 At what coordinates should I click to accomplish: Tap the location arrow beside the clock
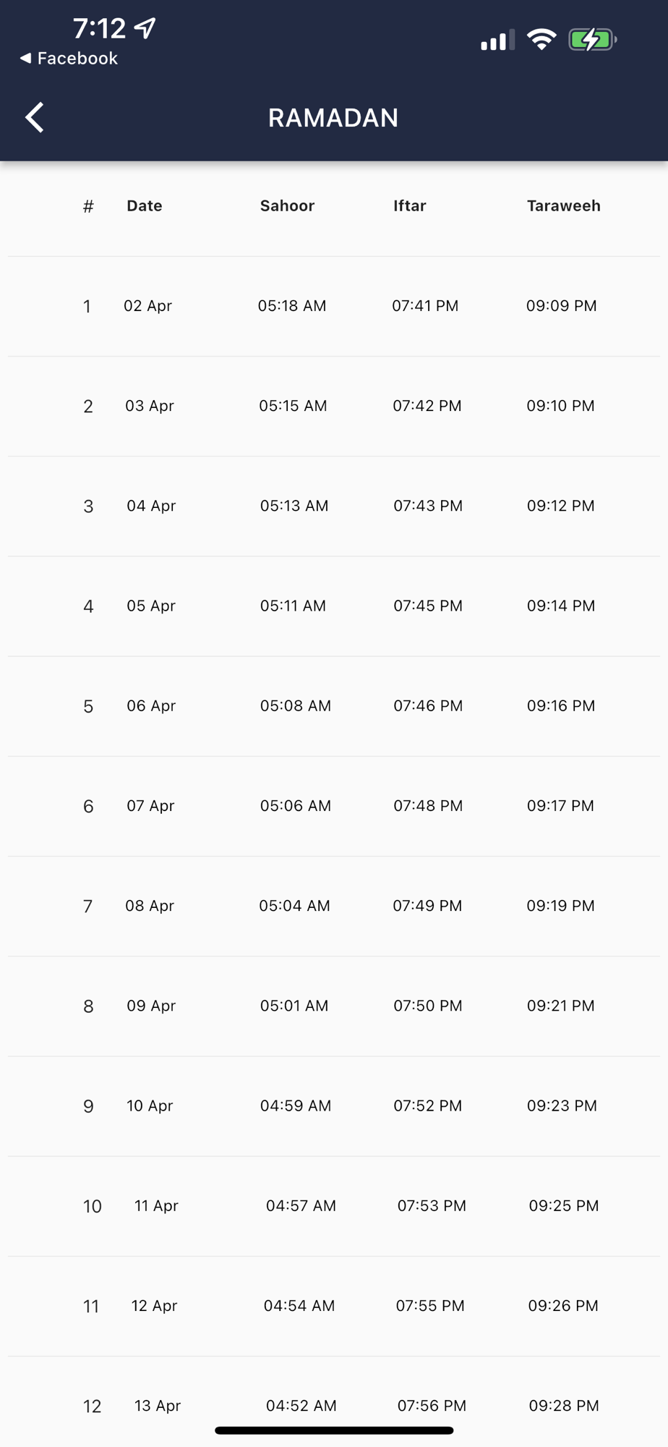(145, 28)
